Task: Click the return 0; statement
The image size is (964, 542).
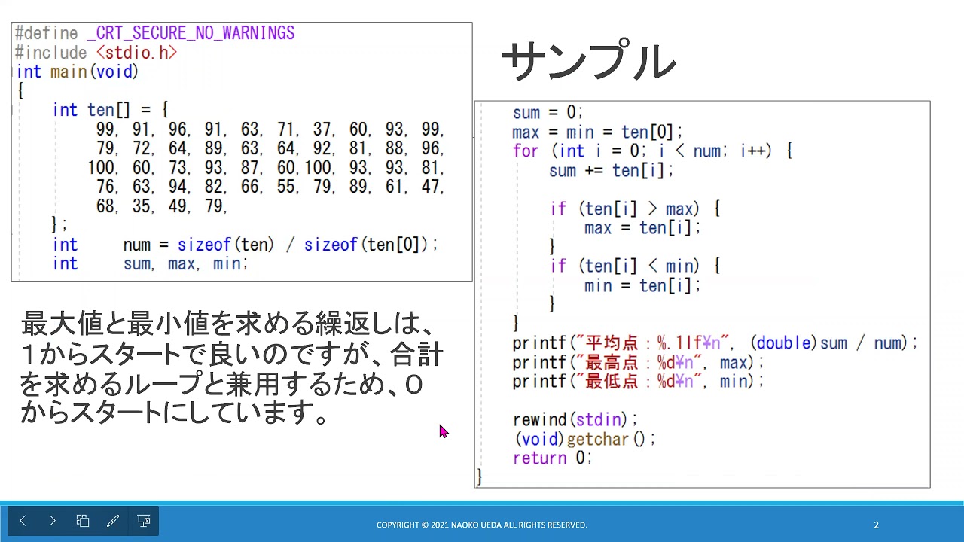Action: click(552, 458)
